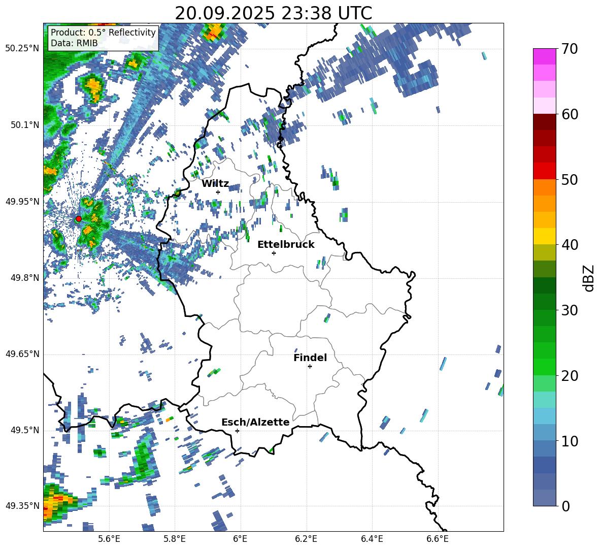
Task: Click the 50 value on colorbar
Action: click(570, 179)
